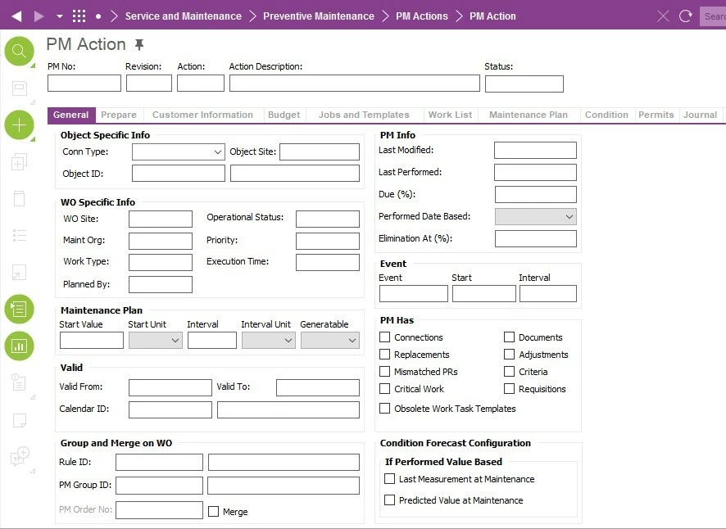The width and height of the screenshot is (726, 529).
Task: Expand the Performed Date Based dropdown
Action: [x=535, y=217]
